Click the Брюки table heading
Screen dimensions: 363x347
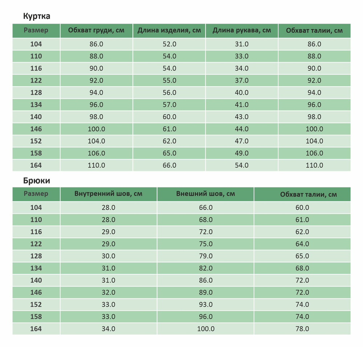(x=37, y=181)
